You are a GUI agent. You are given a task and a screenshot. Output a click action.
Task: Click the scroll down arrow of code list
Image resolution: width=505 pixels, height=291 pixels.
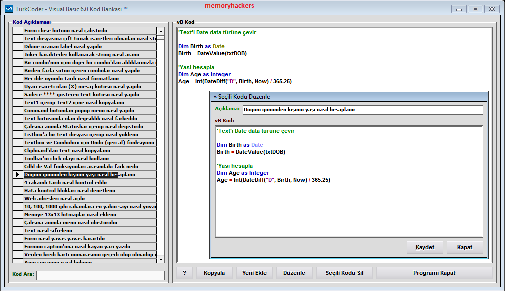(x=160, y=259)
